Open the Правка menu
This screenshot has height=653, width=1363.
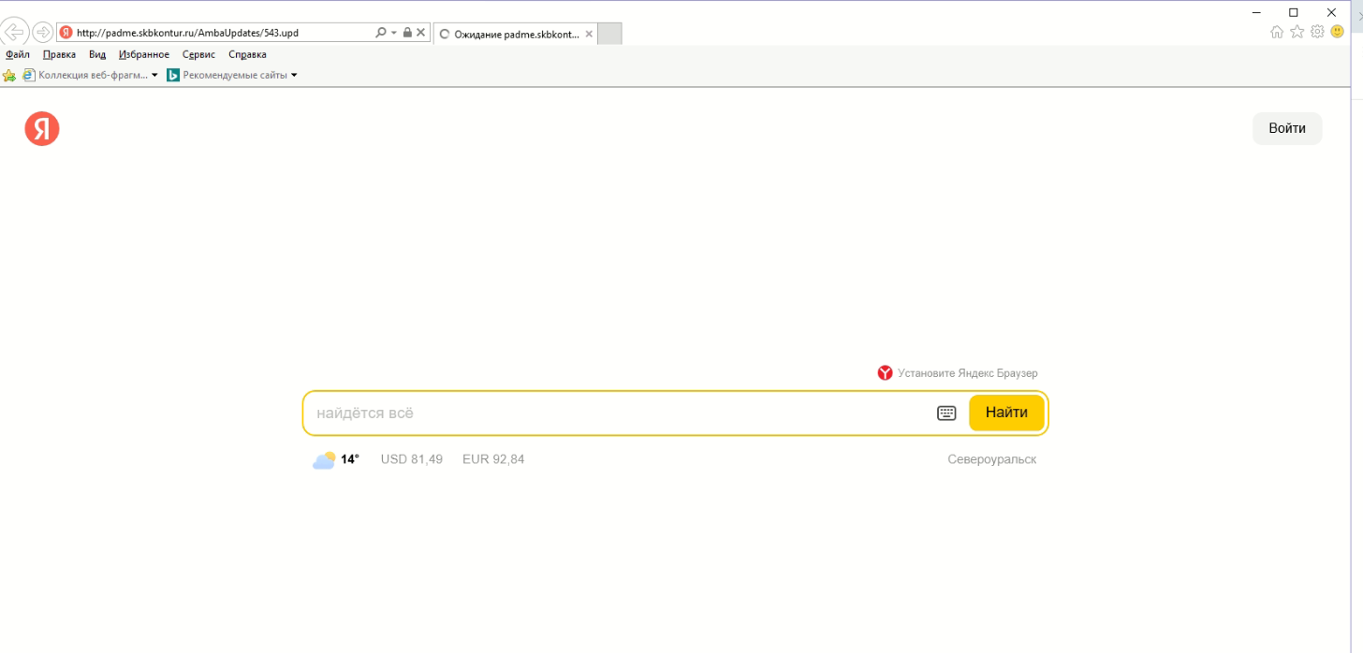(59, 54)
